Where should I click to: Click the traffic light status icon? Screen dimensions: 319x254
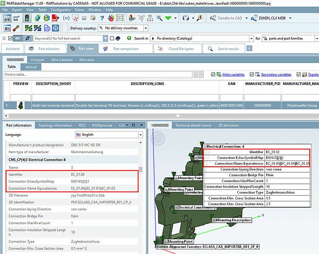pos(27,18)
